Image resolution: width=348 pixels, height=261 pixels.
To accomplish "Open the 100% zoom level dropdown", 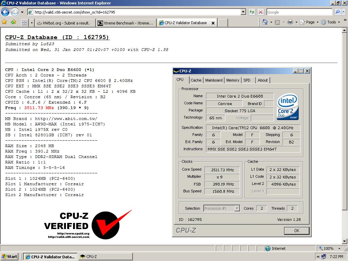I will point(339,248).
